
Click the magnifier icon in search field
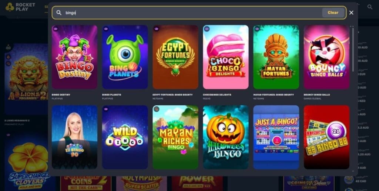click(59, 13)
